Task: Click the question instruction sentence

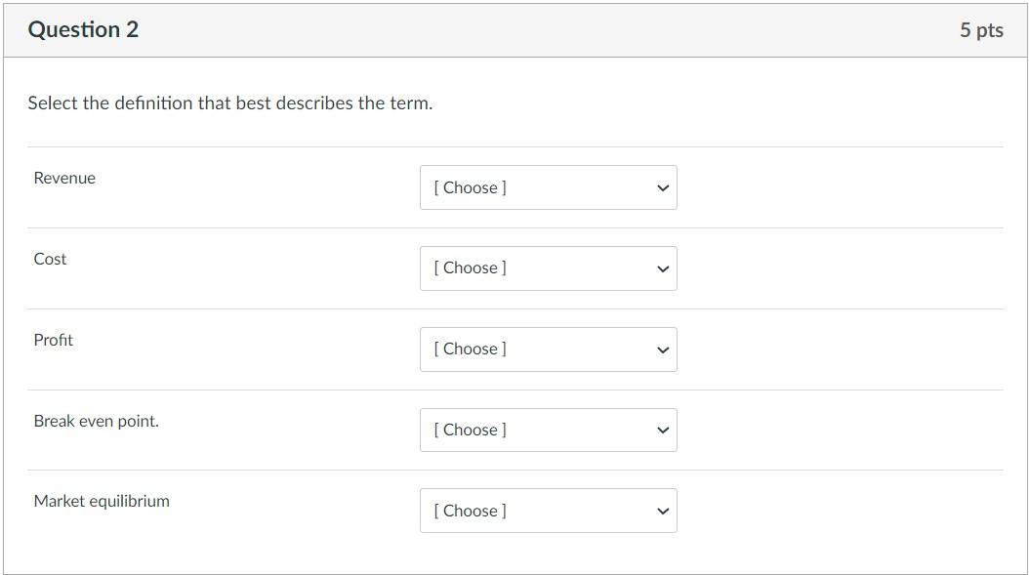Action: 229,103
